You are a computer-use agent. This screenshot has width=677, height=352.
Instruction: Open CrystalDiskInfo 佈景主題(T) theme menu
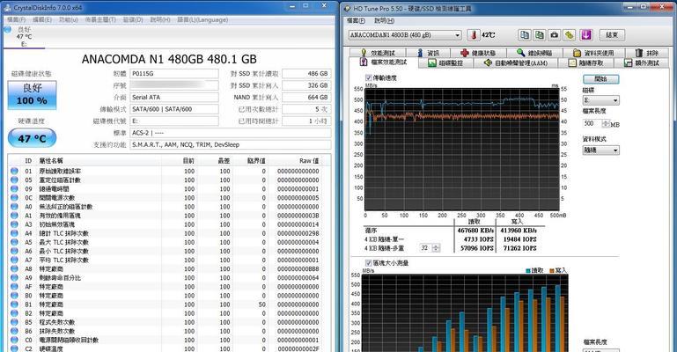point(100,20)
